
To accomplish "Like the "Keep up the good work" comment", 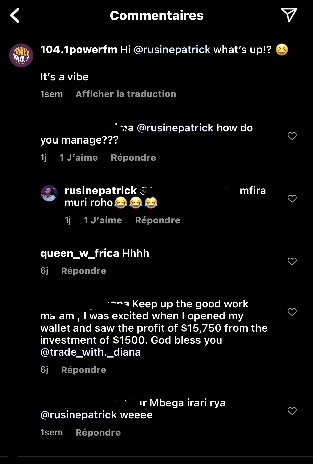I will point(292,312).
